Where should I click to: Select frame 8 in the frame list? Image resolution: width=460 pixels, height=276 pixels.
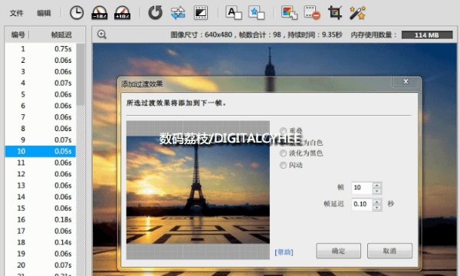pos(41,129)
